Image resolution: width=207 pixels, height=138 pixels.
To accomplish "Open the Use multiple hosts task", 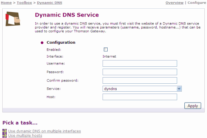I will [25, 136].
